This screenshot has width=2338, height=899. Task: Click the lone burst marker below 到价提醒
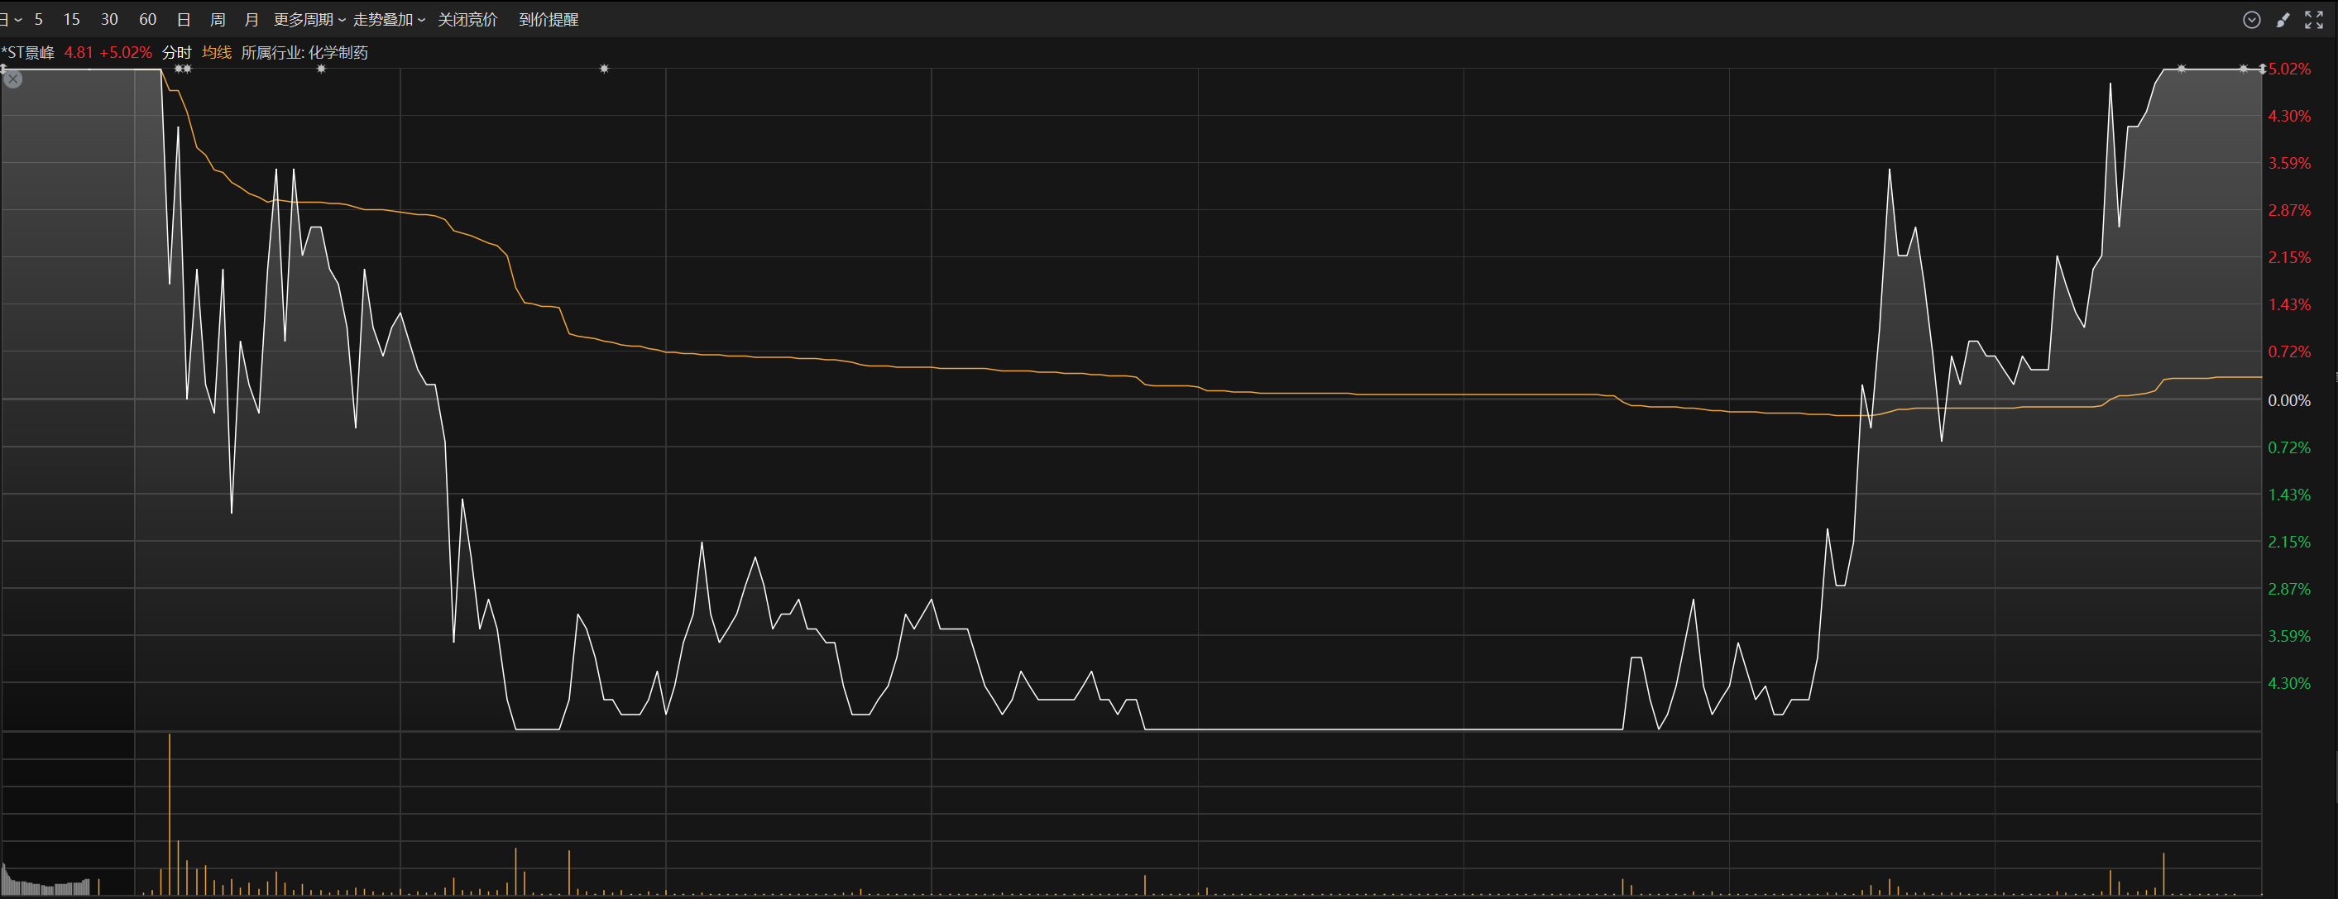pyautogui.click(x=605, y=69)
